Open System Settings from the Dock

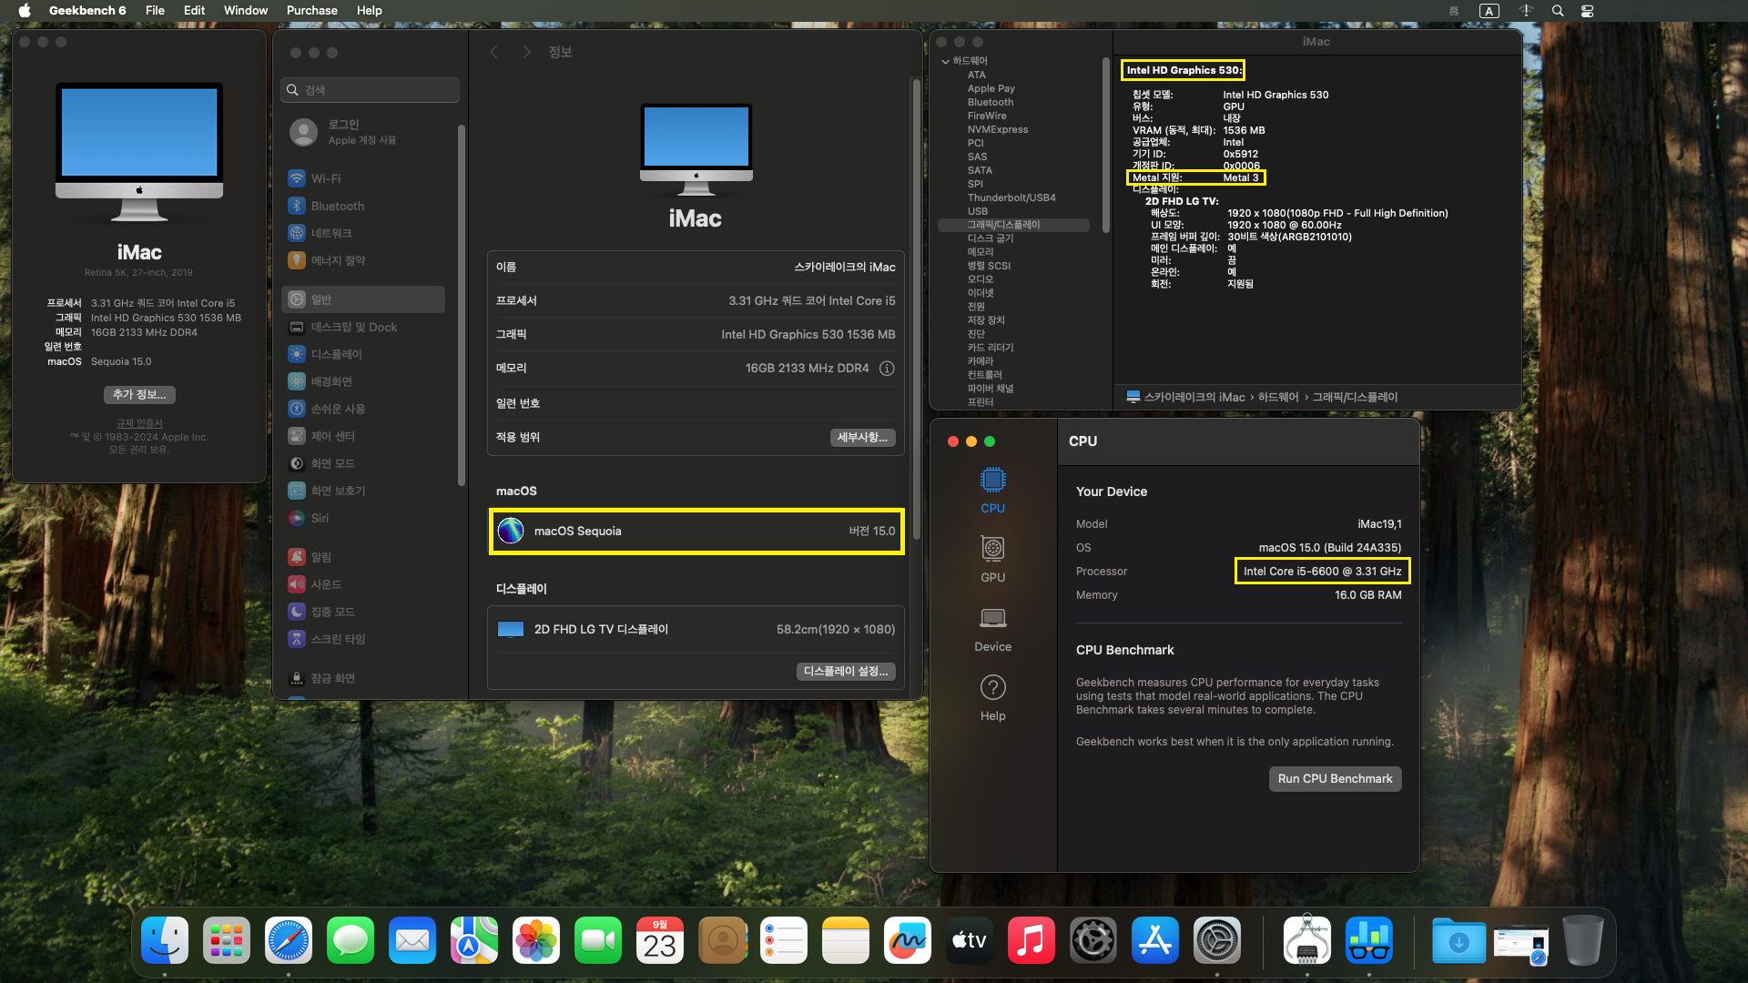(x=1217, y=940)
